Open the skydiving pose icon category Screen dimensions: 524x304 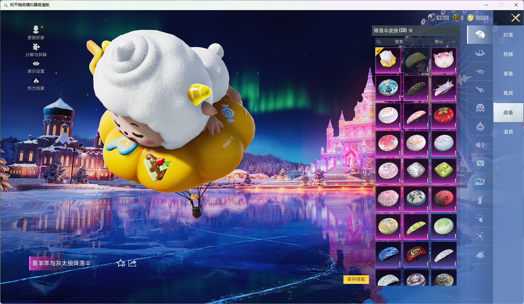(480, 53)
